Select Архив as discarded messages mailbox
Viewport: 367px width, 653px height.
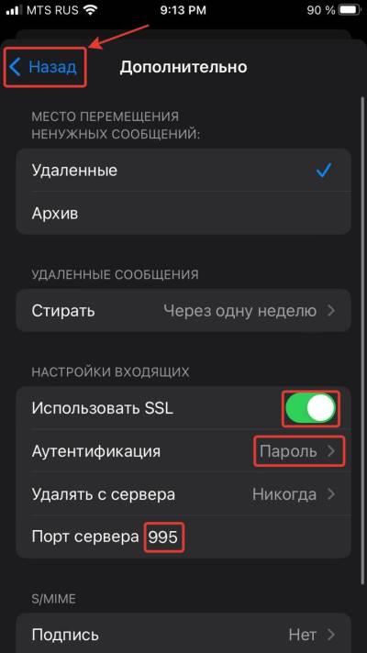click(x=183, y=214)
